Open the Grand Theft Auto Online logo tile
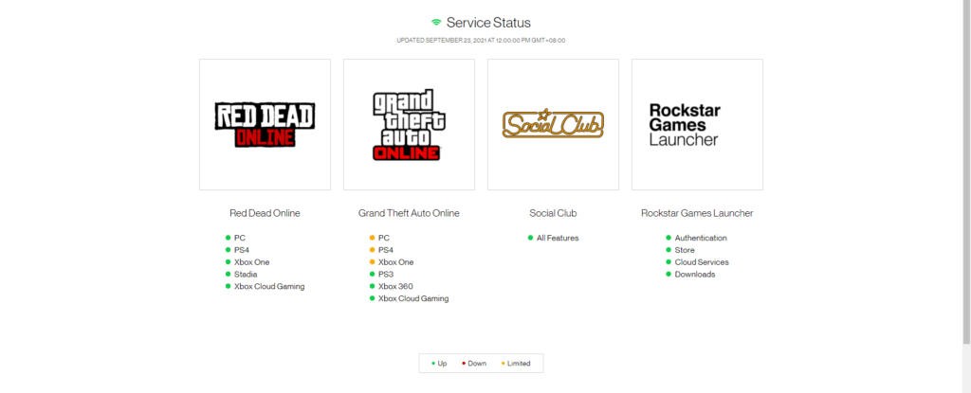This screenshot has width=971, height=393. point(409,124)
